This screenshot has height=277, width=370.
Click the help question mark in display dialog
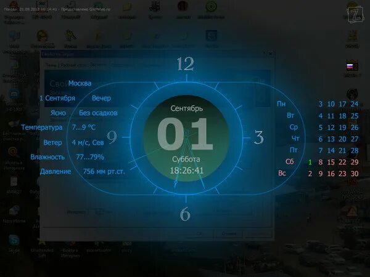(x=264, y=54)
